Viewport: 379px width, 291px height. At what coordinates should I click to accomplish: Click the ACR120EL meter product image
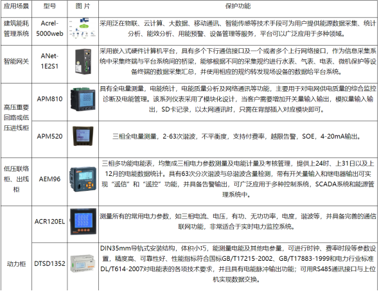83,222
